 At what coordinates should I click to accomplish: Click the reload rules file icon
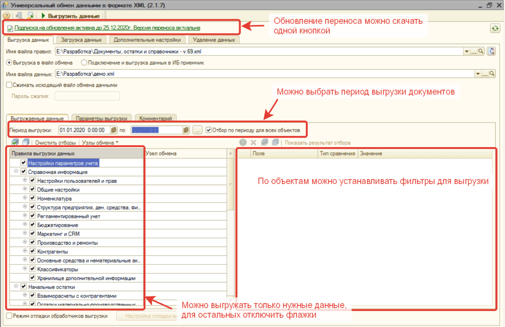[x=491, y=52]
